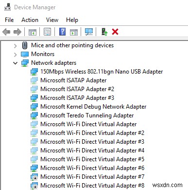Open the Help menu
This screenshot has width=188, height=190.
pyautogui.click(x=72, y=20)
